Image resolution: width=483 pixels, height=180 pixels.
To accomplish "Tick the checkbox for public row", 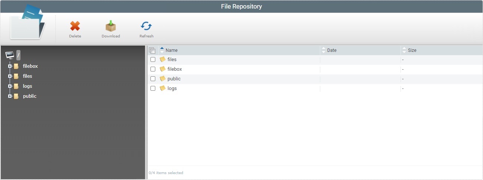I will [153, 79].
